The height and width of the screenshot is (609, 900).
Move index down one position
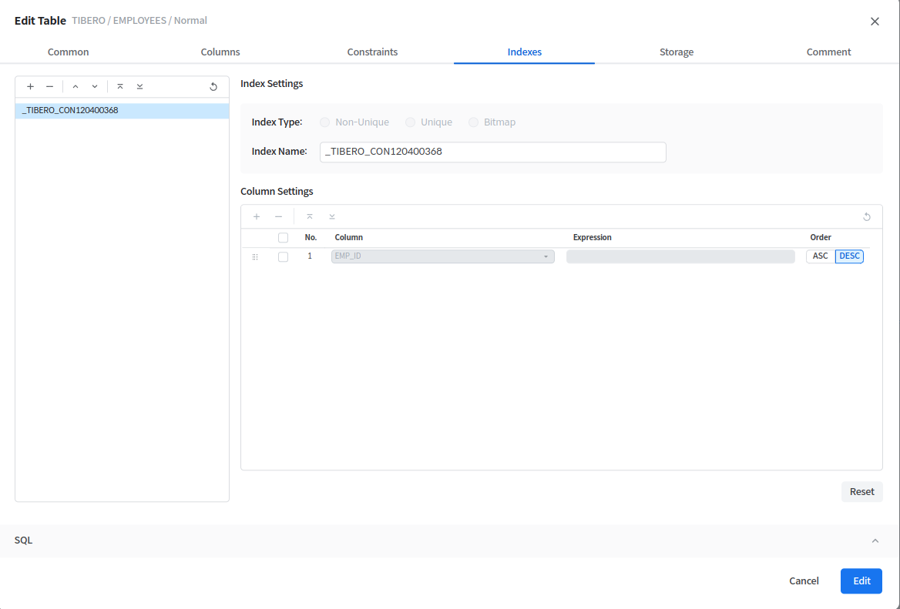click(x=95, y=87)
